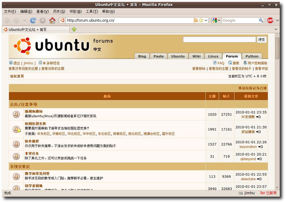The width and height of the screenshot is (286, 203).
Task: Click the RSS feed icon in address bar
Action: point(196,20)
